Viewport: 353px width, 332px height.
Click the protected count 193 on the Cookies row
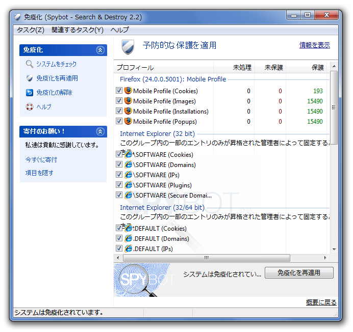tap(318, 91)
